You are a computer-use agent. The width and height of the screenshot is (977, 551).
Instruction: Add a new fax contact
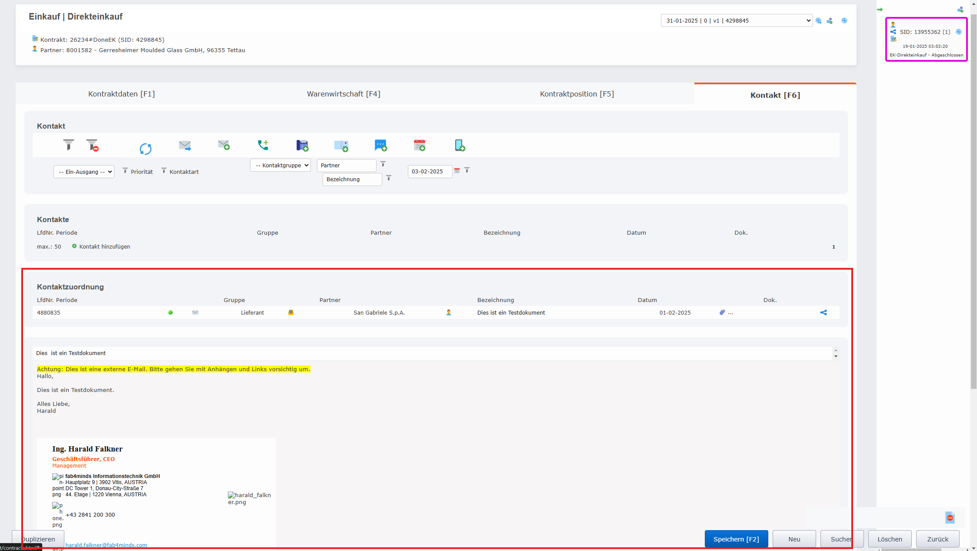(x=302, y=145)
